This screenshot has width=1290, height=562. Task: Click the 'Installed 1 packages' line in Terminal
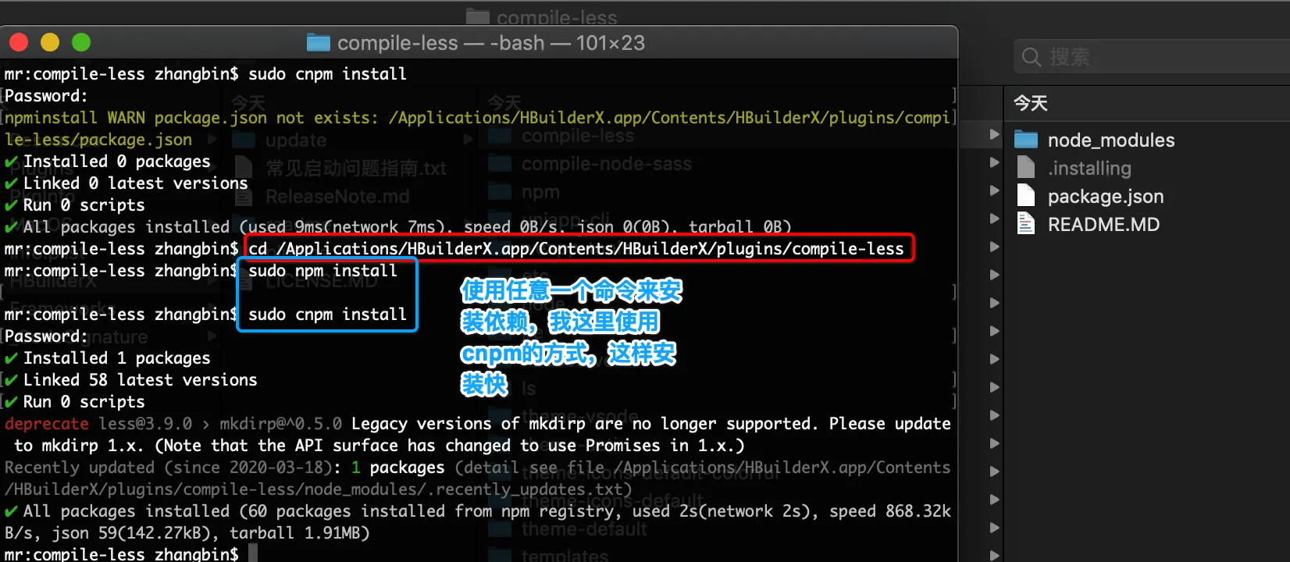(108, 358)
